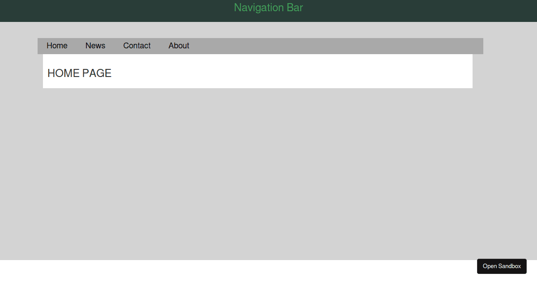Switch to the News tab
537x282 pixels.
pos(95,46)
